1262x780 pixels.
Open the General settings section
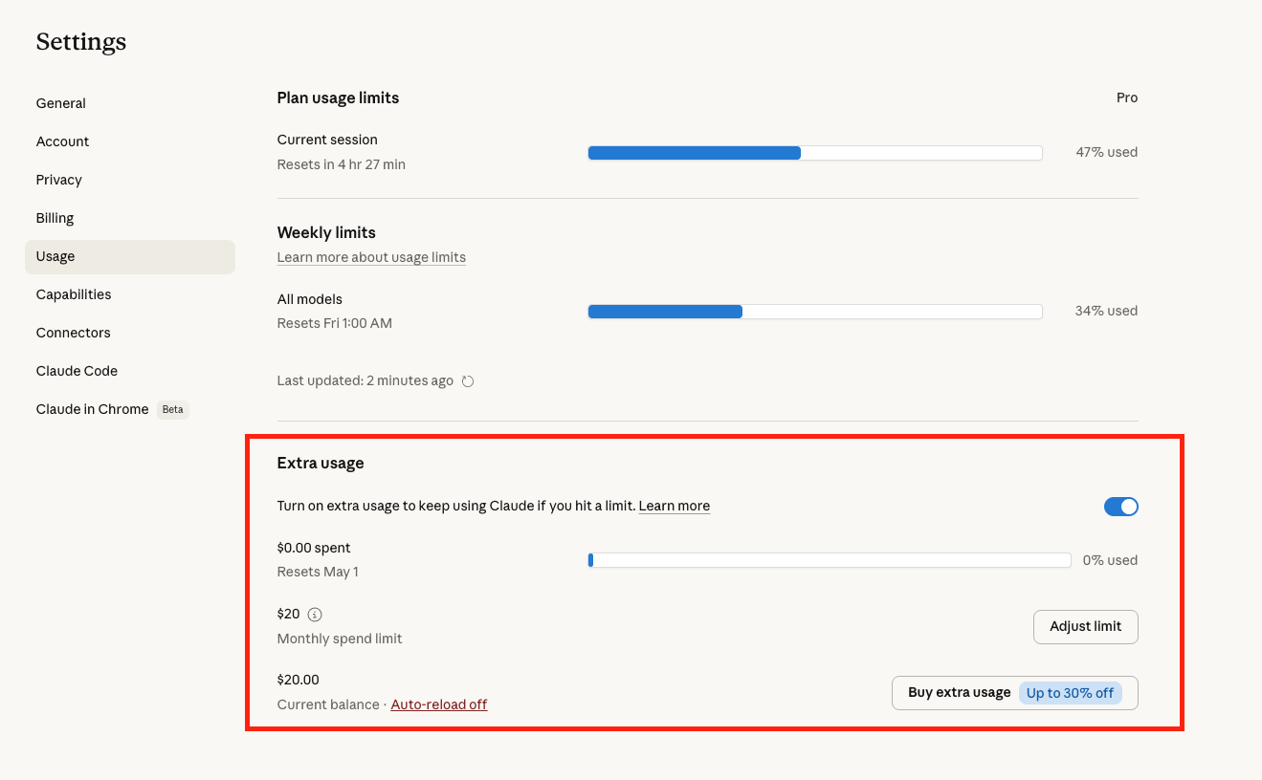tap(61, 103)
